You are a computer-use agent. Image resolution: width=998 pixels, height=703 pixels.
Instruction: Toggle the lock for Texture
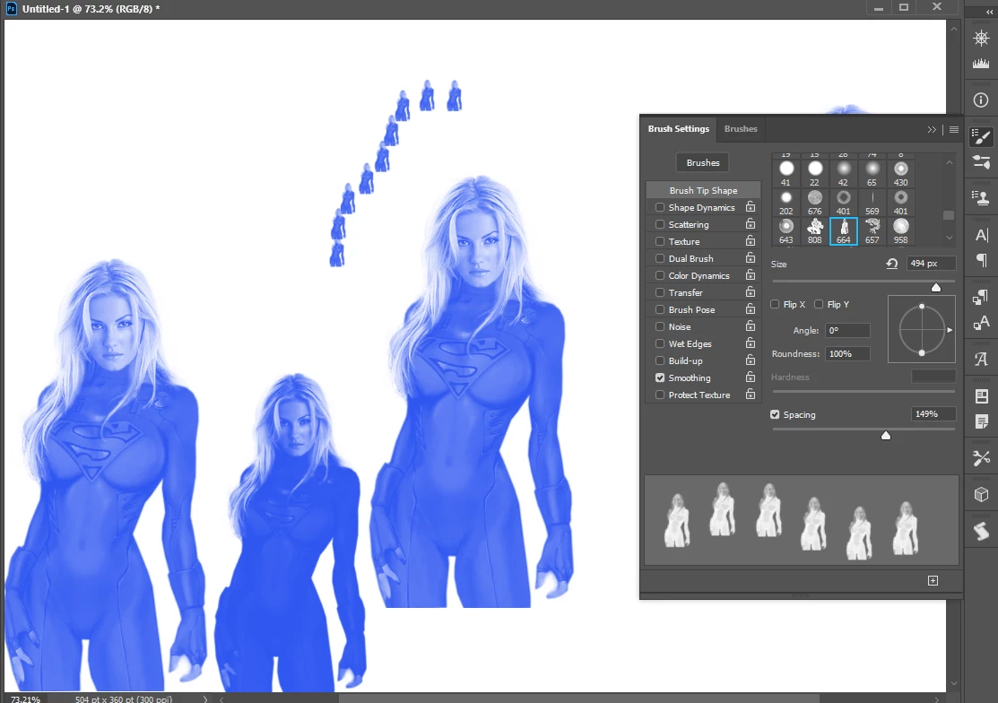(x=751, y=241)
